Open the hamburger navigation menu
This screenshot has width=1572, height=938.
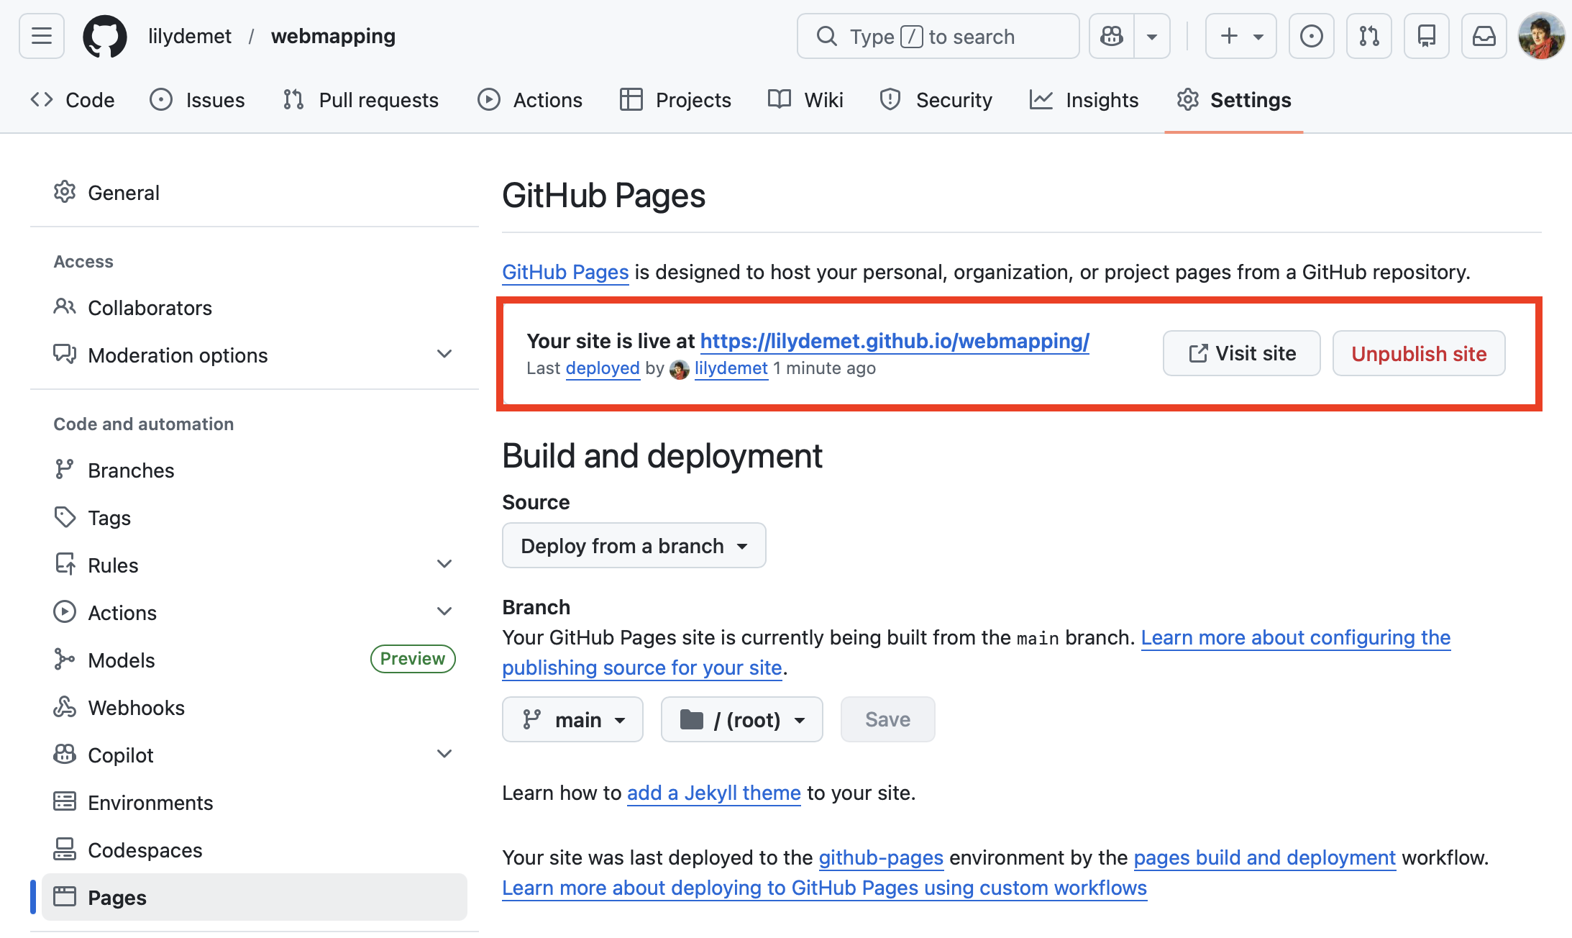42,36
